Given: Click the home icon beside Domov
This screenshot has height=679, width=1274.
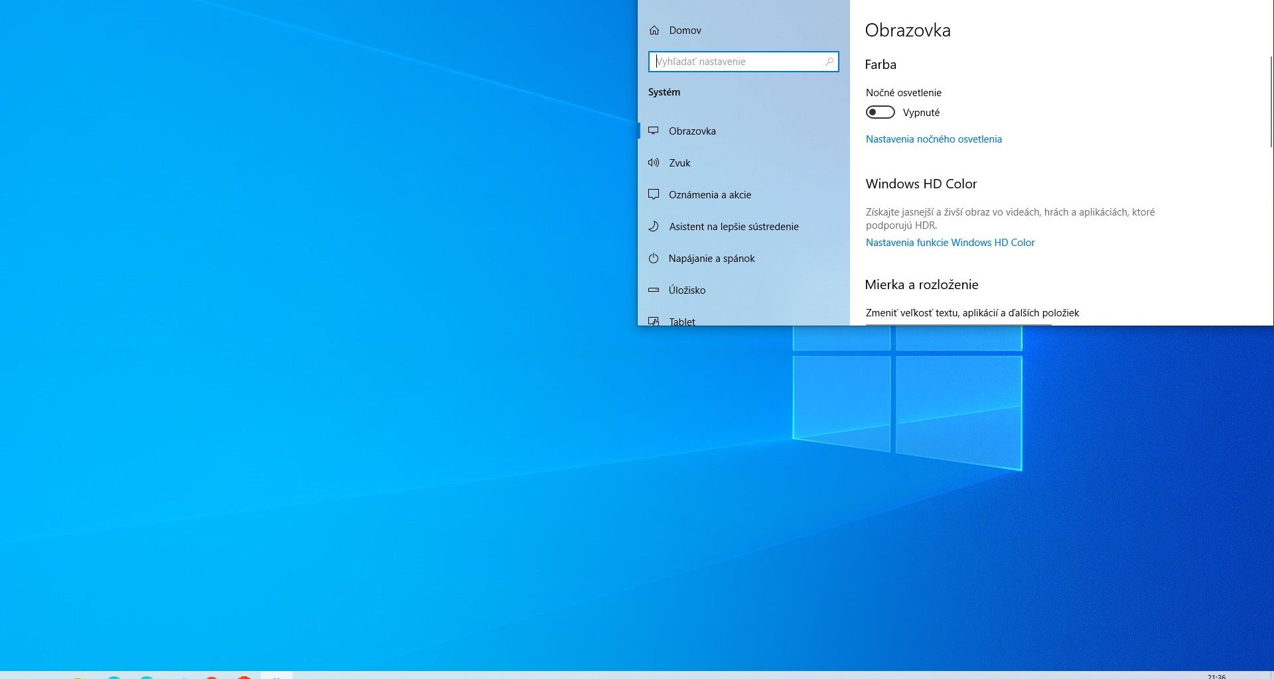Looking at the screenshot, I should tap(654, 31).
